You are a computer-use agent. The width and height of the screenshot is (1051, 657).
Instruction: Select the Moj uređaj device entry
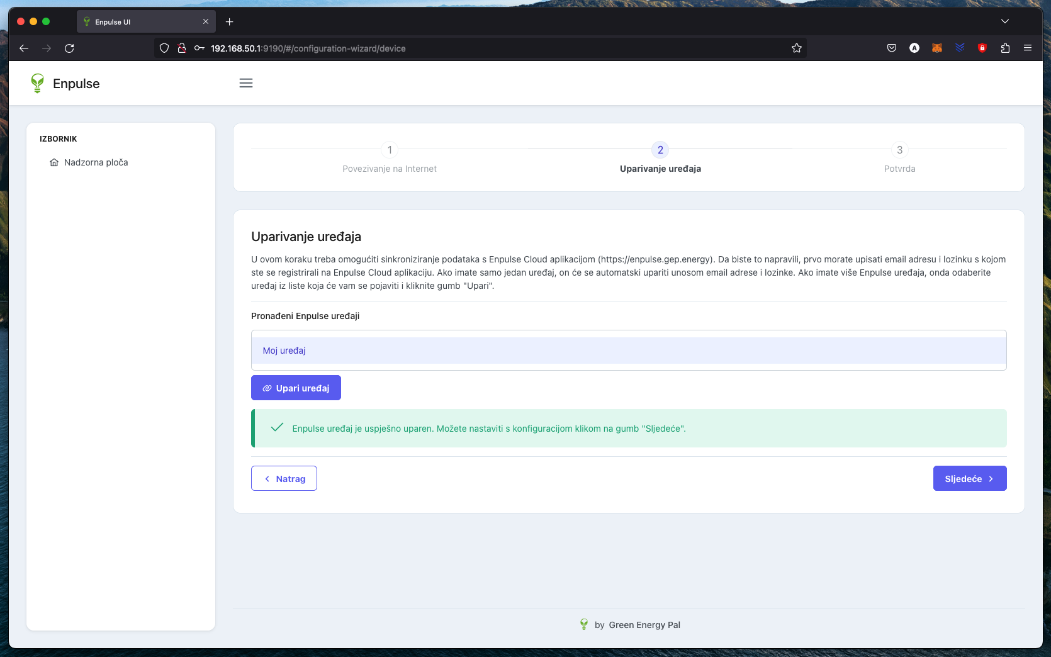284,351
